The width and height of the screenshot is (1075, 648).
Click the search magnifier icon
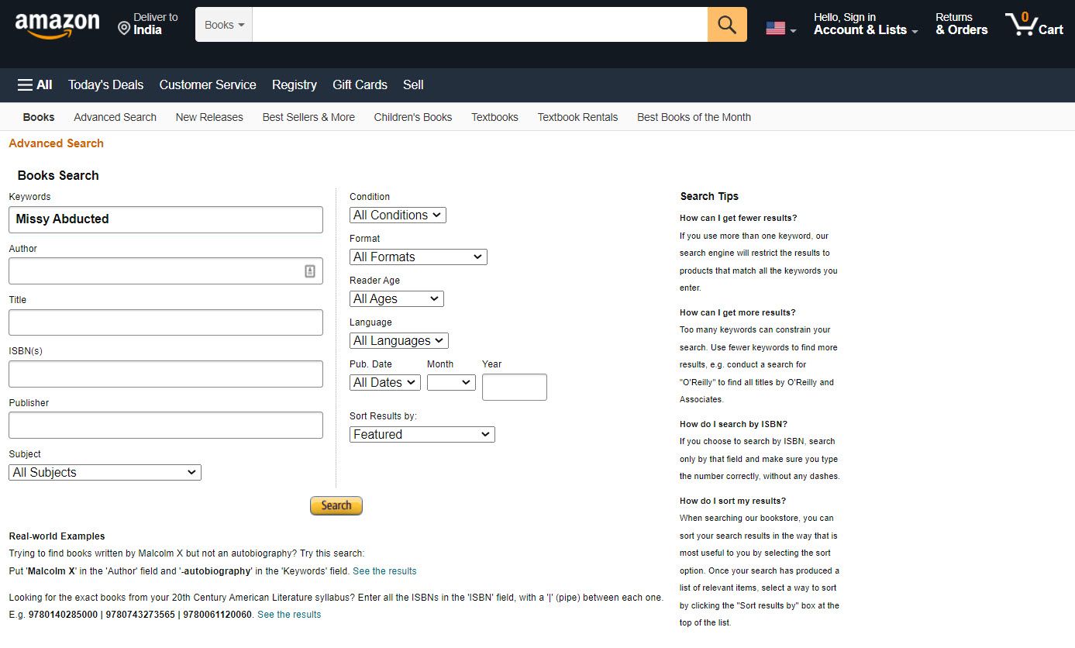click(x=726, y=24)
